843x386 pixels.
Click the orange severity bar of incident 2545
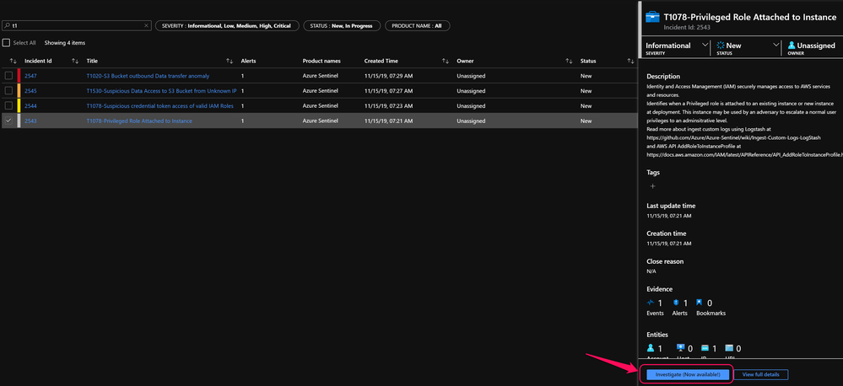[19, 91]
